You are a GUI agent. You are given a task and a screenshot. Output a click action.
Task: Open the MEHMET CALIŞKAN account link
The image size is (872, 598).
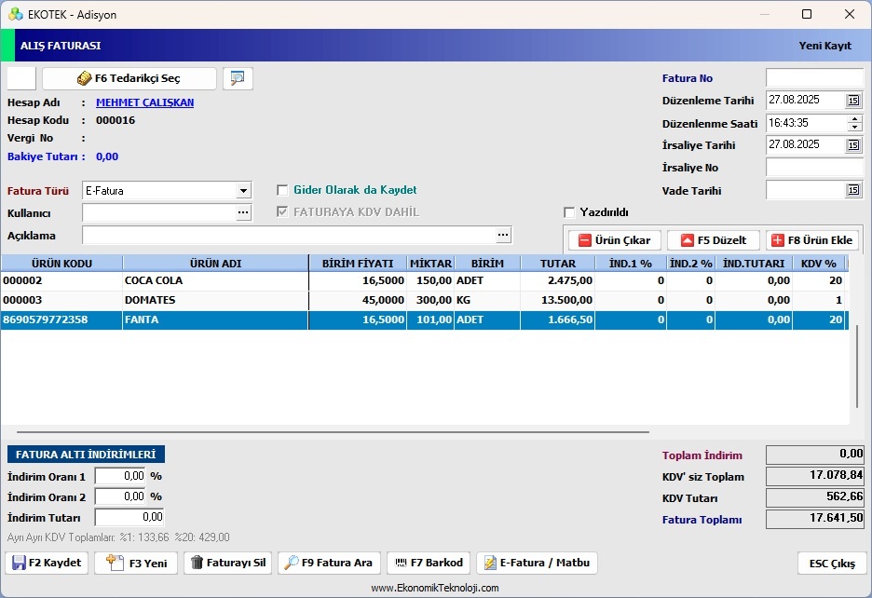(x=145, y=102)
